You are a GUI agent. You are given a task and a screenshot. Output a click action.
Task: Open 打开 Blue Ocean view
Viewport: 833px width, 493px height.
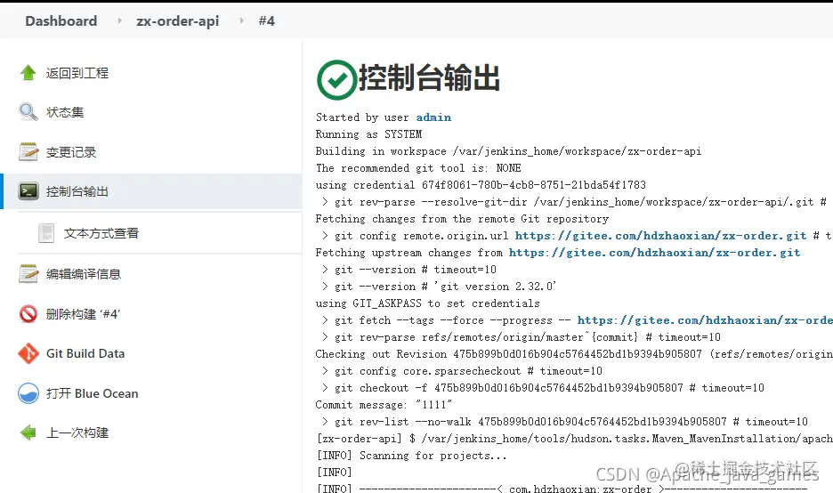[x=93, y=393]
